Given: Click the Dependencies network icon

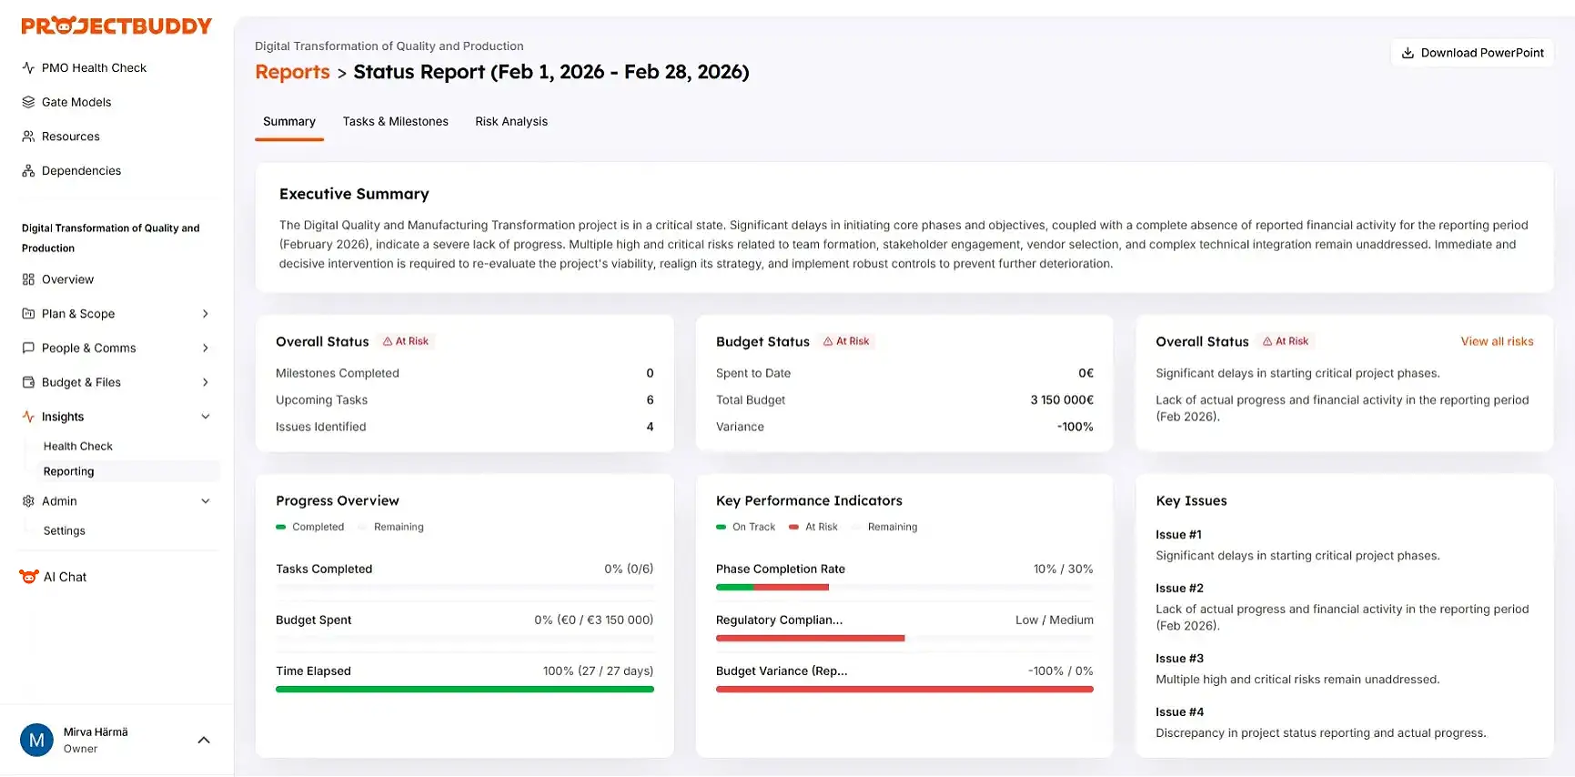Looking at the screenshot, I should coord(28,171).
